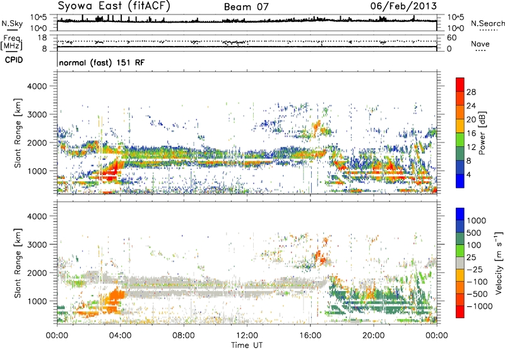This screenshot has height=349, width=505.
Task: Click the "60" tick on Nave axis
Action: (x=452, y=38)
